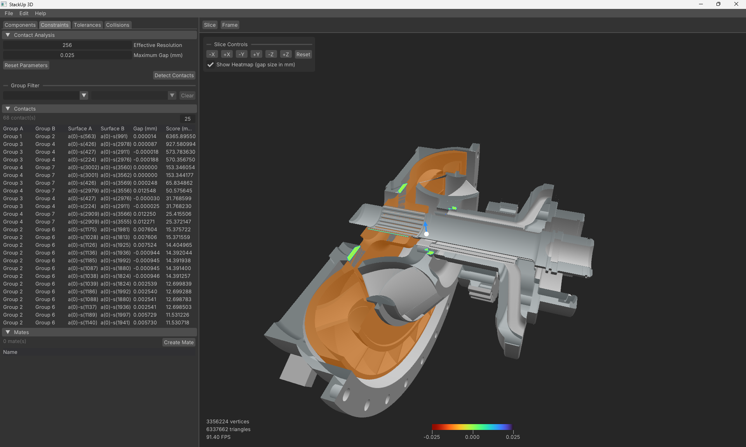Switch to the Tolerances tab

coord(87,24)
